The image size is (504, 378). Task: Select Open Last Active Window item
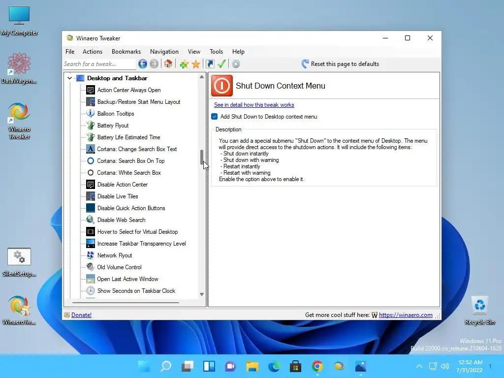point(127,279)
